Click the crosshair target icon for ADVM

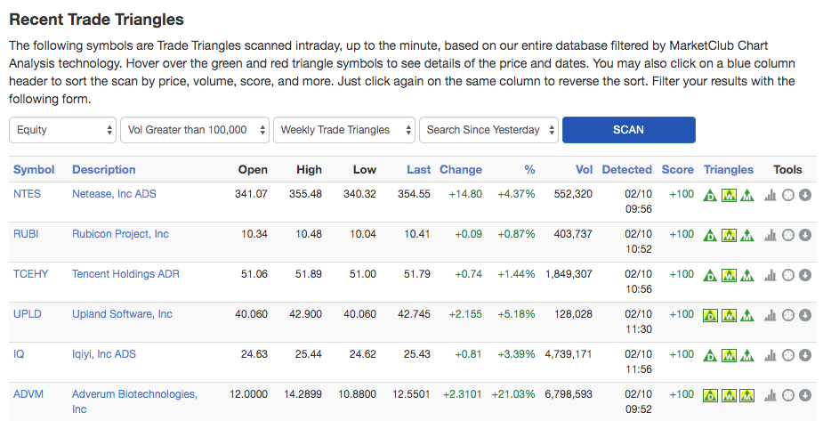(x=787, y=395)
